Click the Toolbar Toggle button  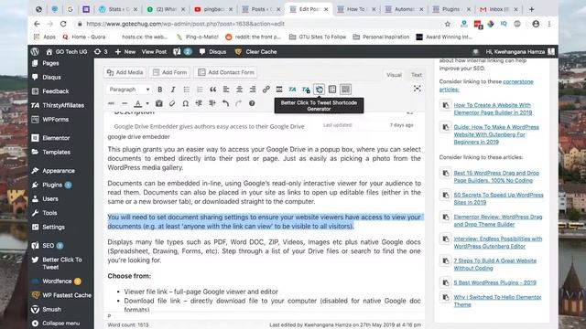click(x=346, y=90)
